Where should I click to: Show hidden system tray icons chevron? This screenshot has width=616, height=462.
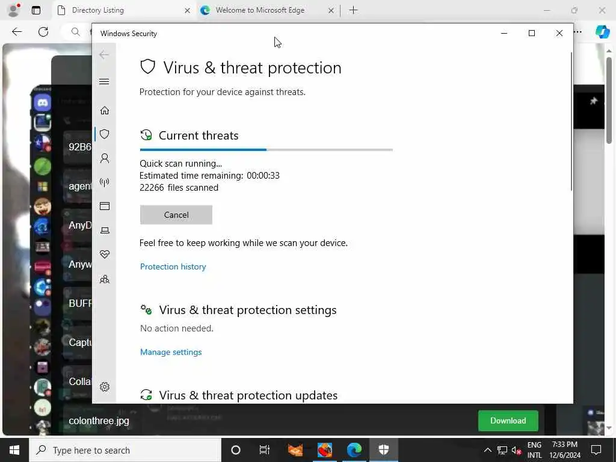click(x=487, y=450)
